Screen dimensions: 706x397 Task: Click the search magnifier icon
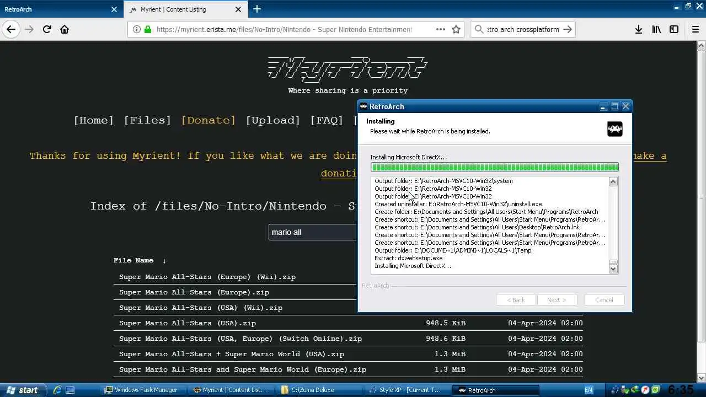click(479, 29)
